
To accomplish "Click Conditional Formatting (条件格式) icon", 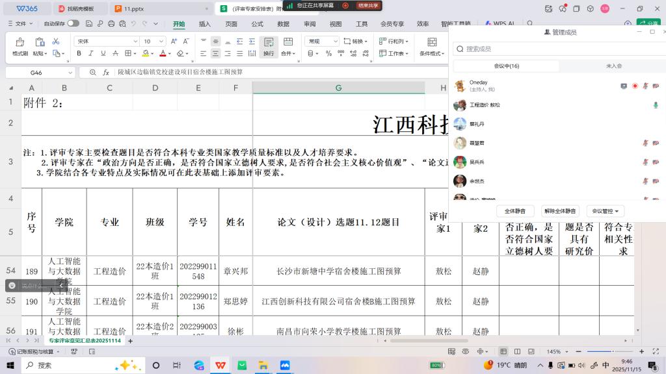I will 432,42.
